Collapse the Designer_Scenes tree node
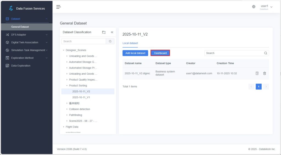Viewport: 281px width, 155px height. click(x=64, y=50)
